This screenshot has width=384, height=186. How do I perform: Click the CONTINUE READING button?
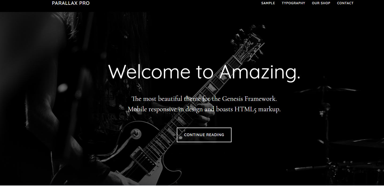point(204,135)
